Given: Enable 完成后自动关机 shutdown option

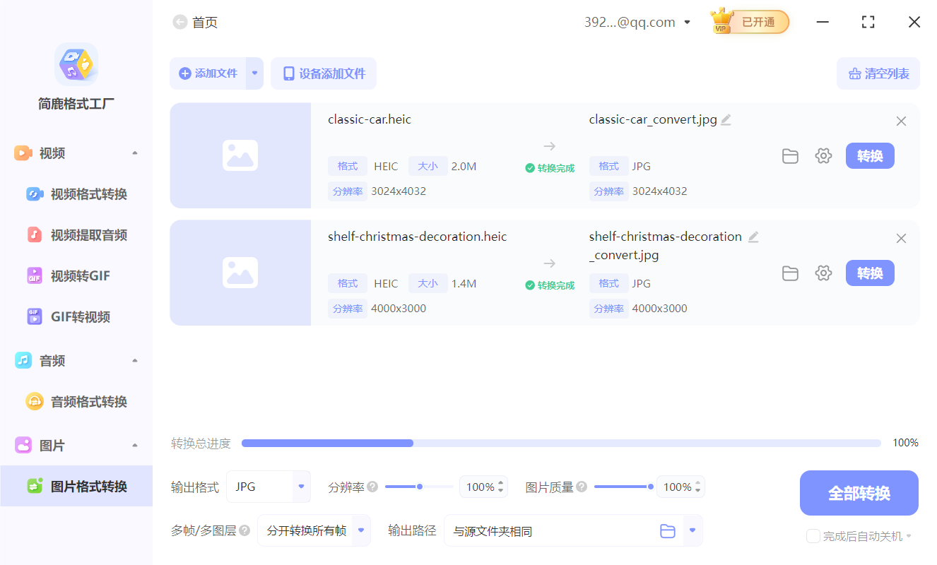Looking at the screenshot, I should coord(813,536).
